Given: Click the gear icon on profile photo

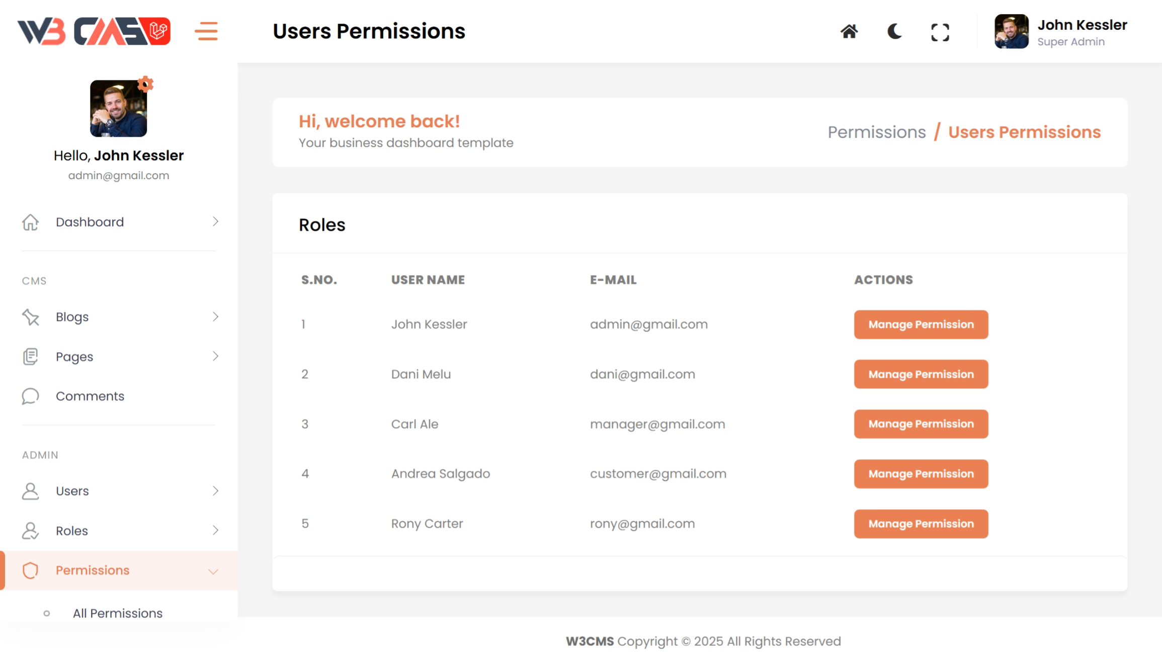Looking at the screenshot, I should point(145,84).
